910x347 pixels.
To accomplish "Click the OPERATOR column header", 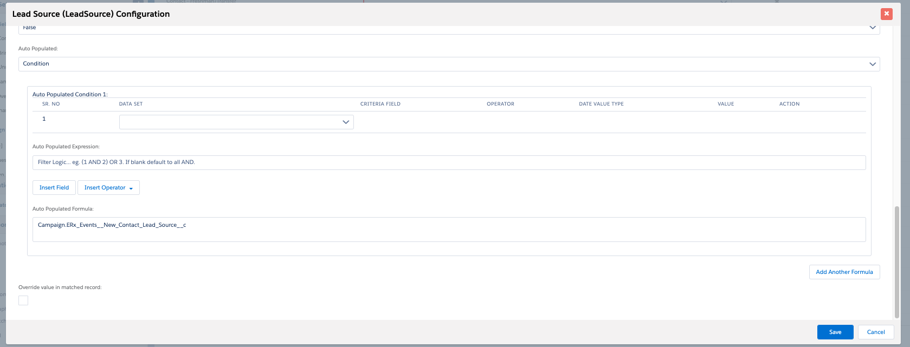I will (500, 104).
